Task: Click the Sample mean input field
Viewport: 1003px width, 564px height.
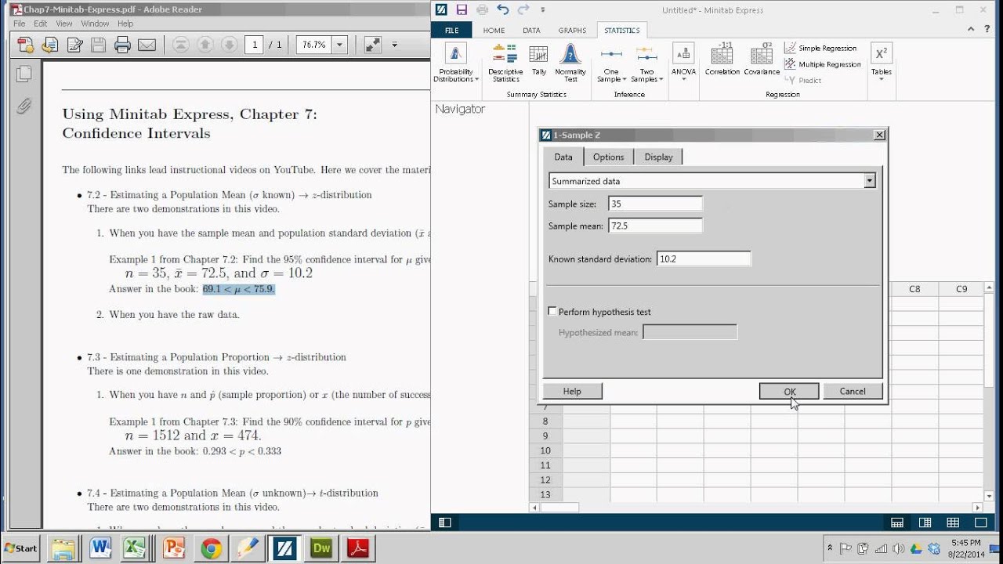Action: click(x=655, y=226)
